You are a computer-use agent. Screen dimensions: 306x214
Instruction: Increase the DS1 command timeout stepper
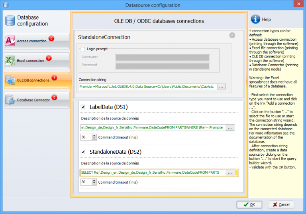click(x=94, y=136)
